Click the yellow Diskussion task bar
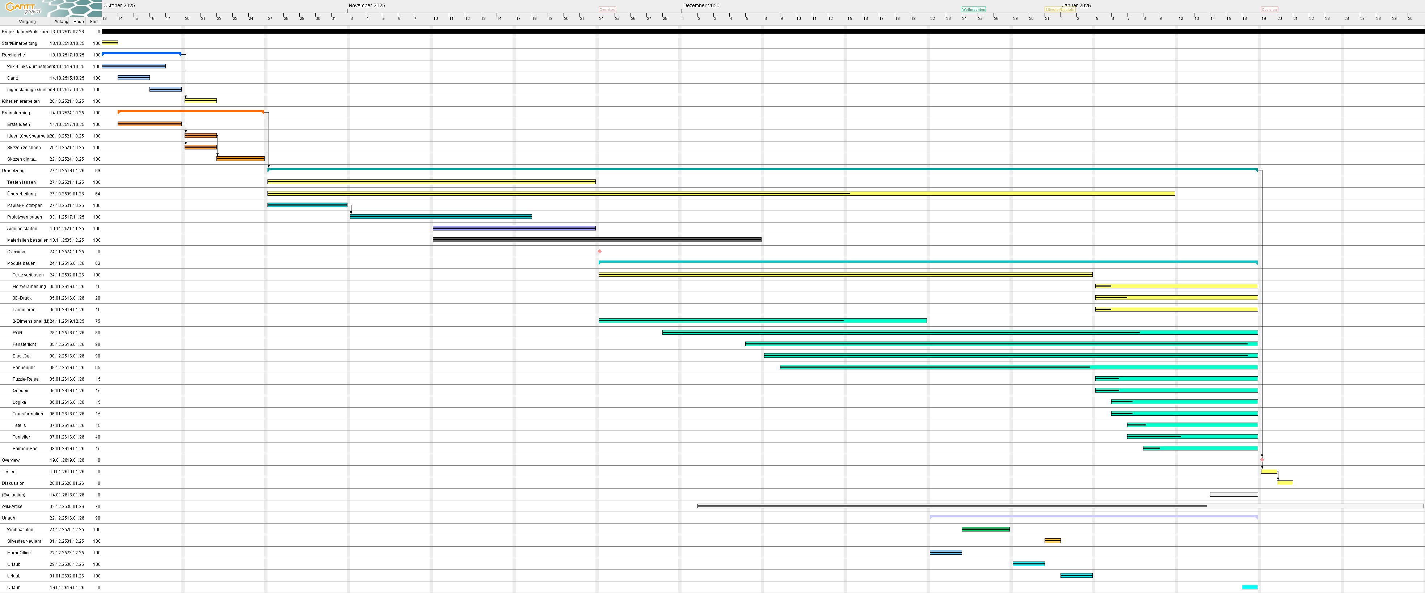1425x593 pixels. coord(1285,483)
